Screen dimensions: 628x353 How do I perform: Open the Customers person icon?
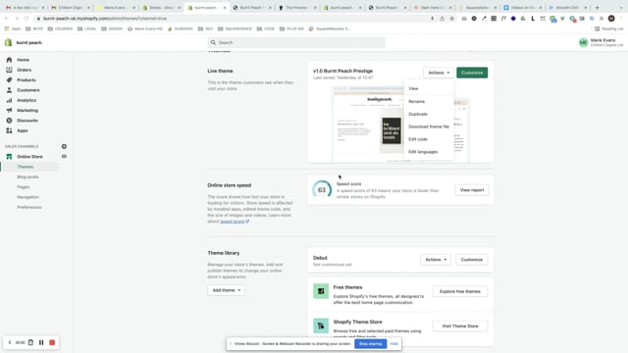pyautogui.click(x=9, y=90)
